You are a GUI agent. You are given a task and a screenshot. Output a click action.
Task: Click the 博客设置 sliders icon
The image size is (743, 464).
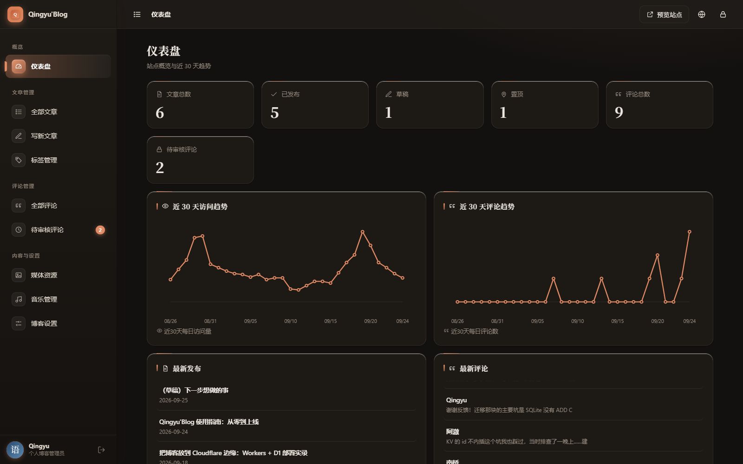[x=19, y=323]
